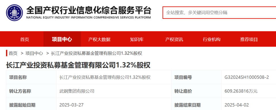Viewport: 276px width, 110px height.
Task: Click the 转让底价 label cell
Action: click(x=196, y=91)
